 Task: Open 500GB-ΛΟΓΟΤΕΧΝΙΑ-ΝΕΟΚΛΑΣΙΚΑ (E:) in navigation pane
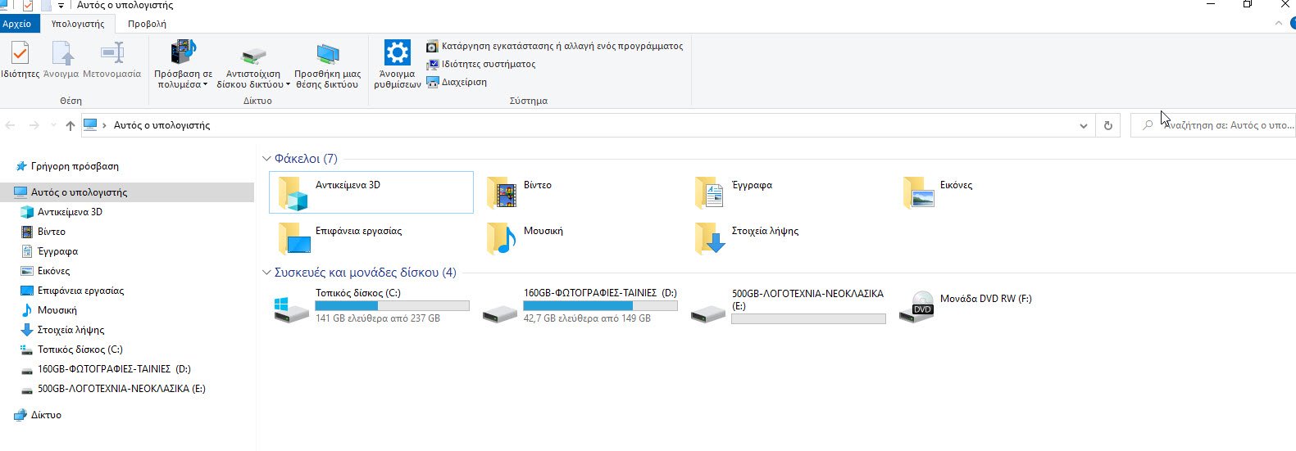pyautogui.click(x=121, y=389)
